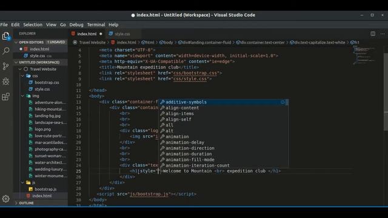Open style.css in Open Editors list
Image resolution: width=388 pixels, height=218 pixels.
coord(41,56)
